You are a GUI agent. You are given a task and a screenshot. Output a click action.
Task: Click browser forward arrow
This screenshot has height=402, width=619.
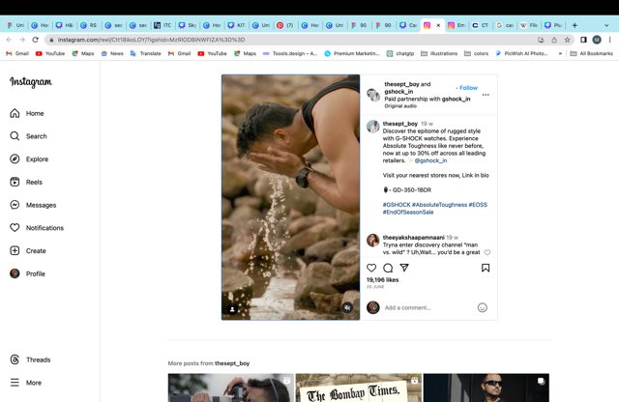click(x=22, y=40)
